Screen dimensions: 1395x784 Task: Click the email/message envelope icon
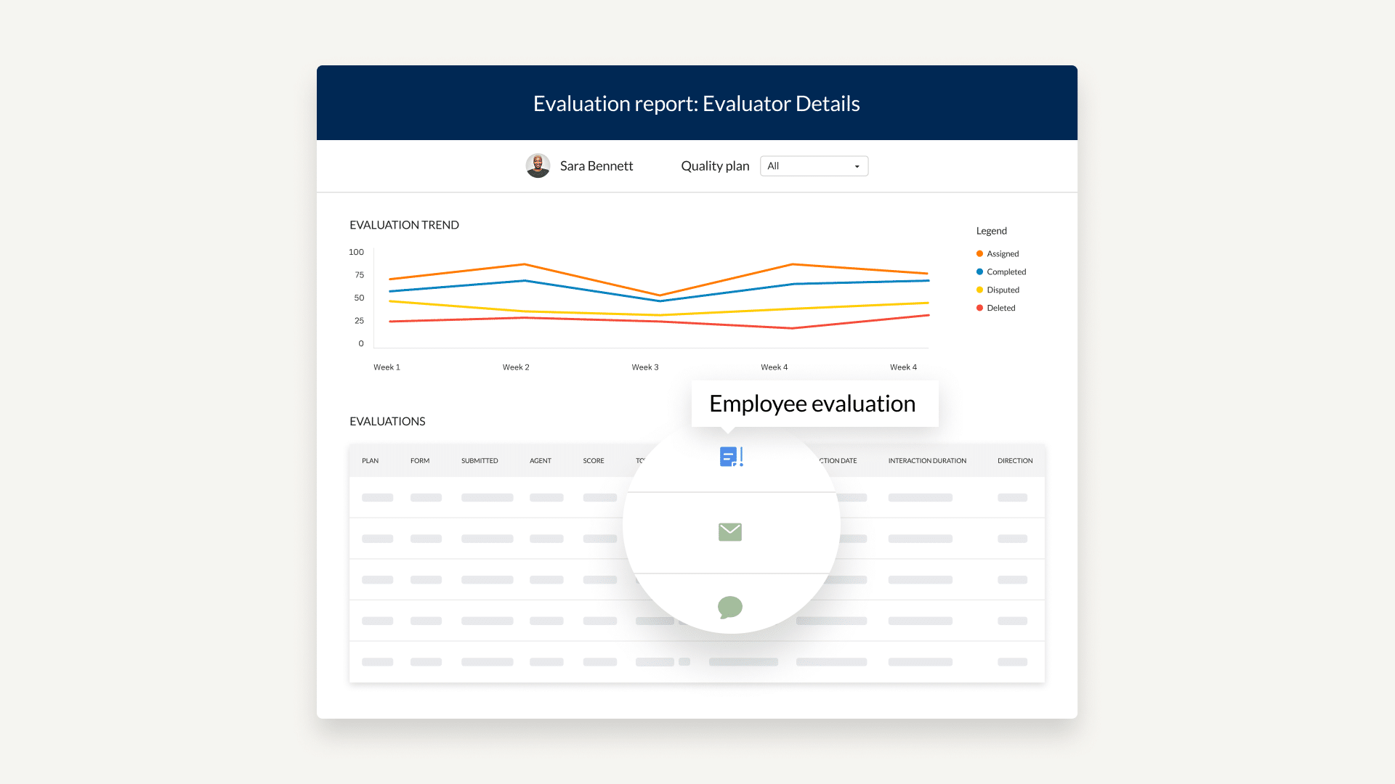click(x=730, y=532)
